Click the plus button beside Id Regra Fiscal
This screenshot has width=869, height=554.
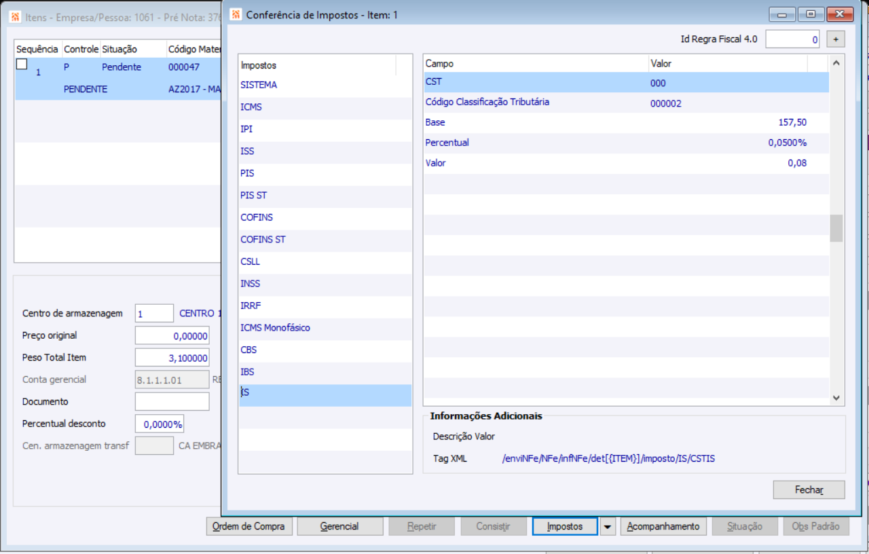click(836, 39)
